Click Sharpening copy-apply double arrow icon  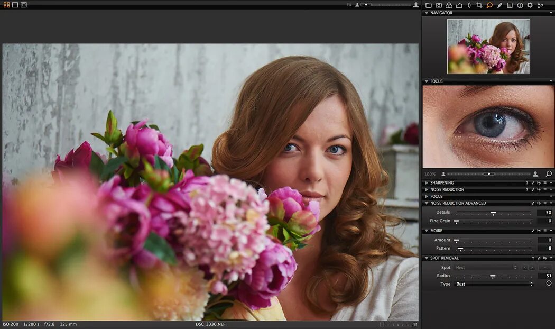tap(533, 183)
